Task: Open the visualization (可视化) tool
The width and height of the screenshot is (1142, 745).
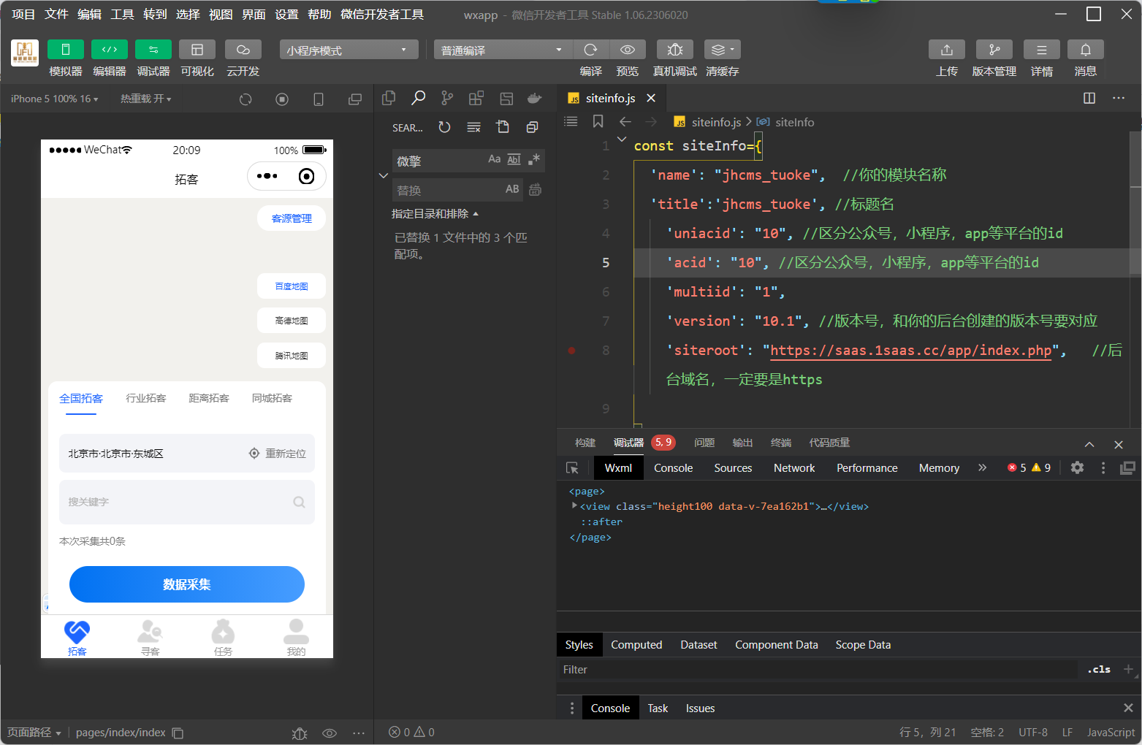Action: coord(197,49)
